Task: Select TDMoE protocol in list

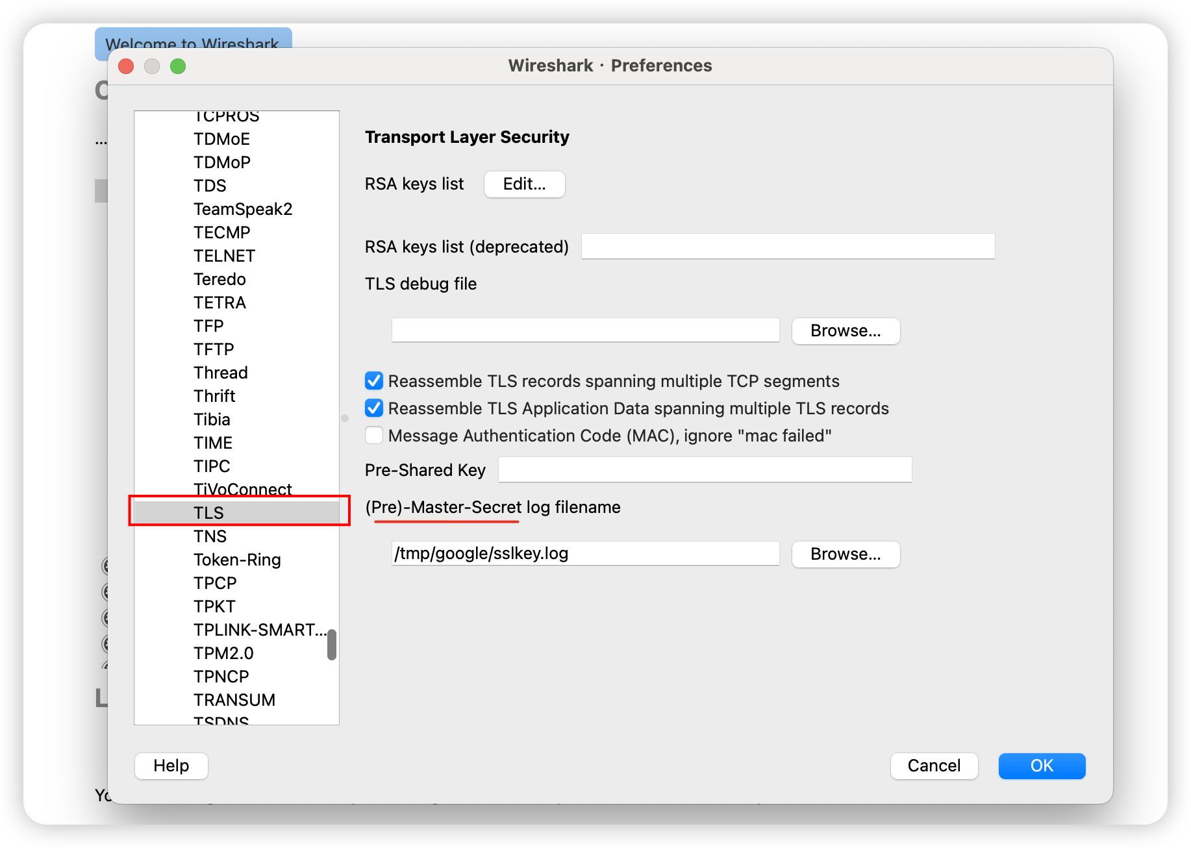Action: click(236, 139)
